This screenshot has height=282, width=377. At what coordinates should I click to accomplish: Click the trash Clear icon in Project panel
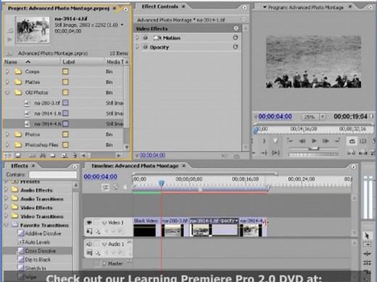click(75, 155)
